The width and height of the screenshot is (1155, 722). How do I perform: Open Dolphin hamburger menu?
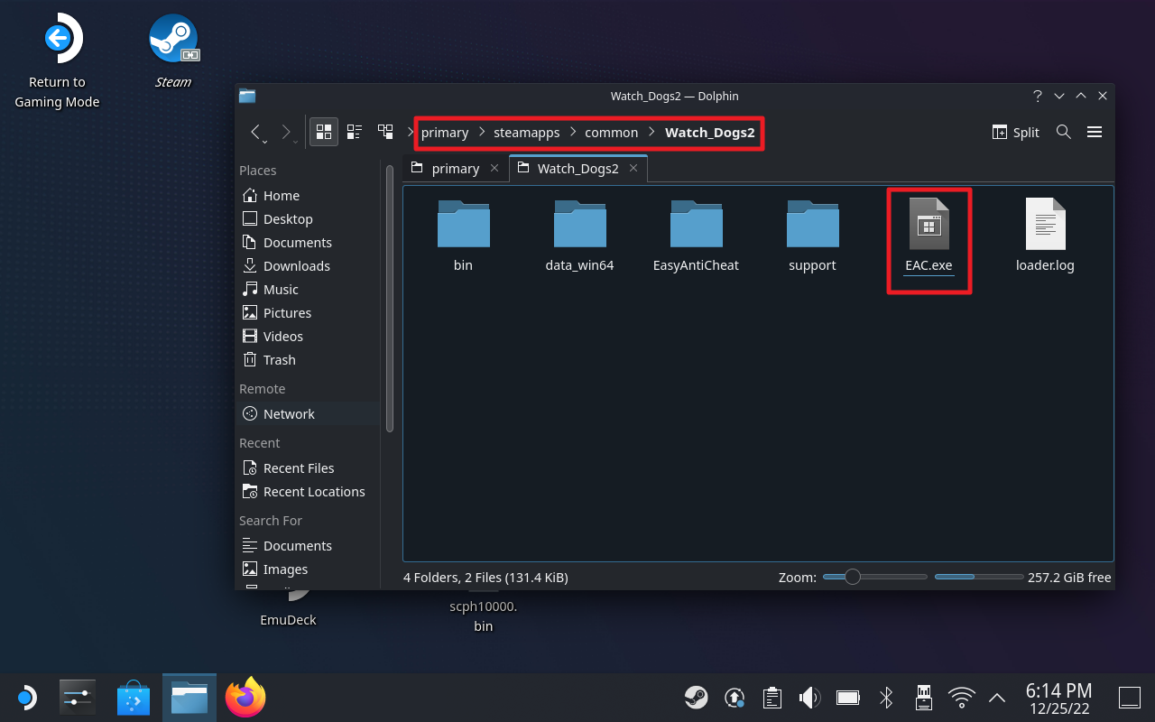1095,132
